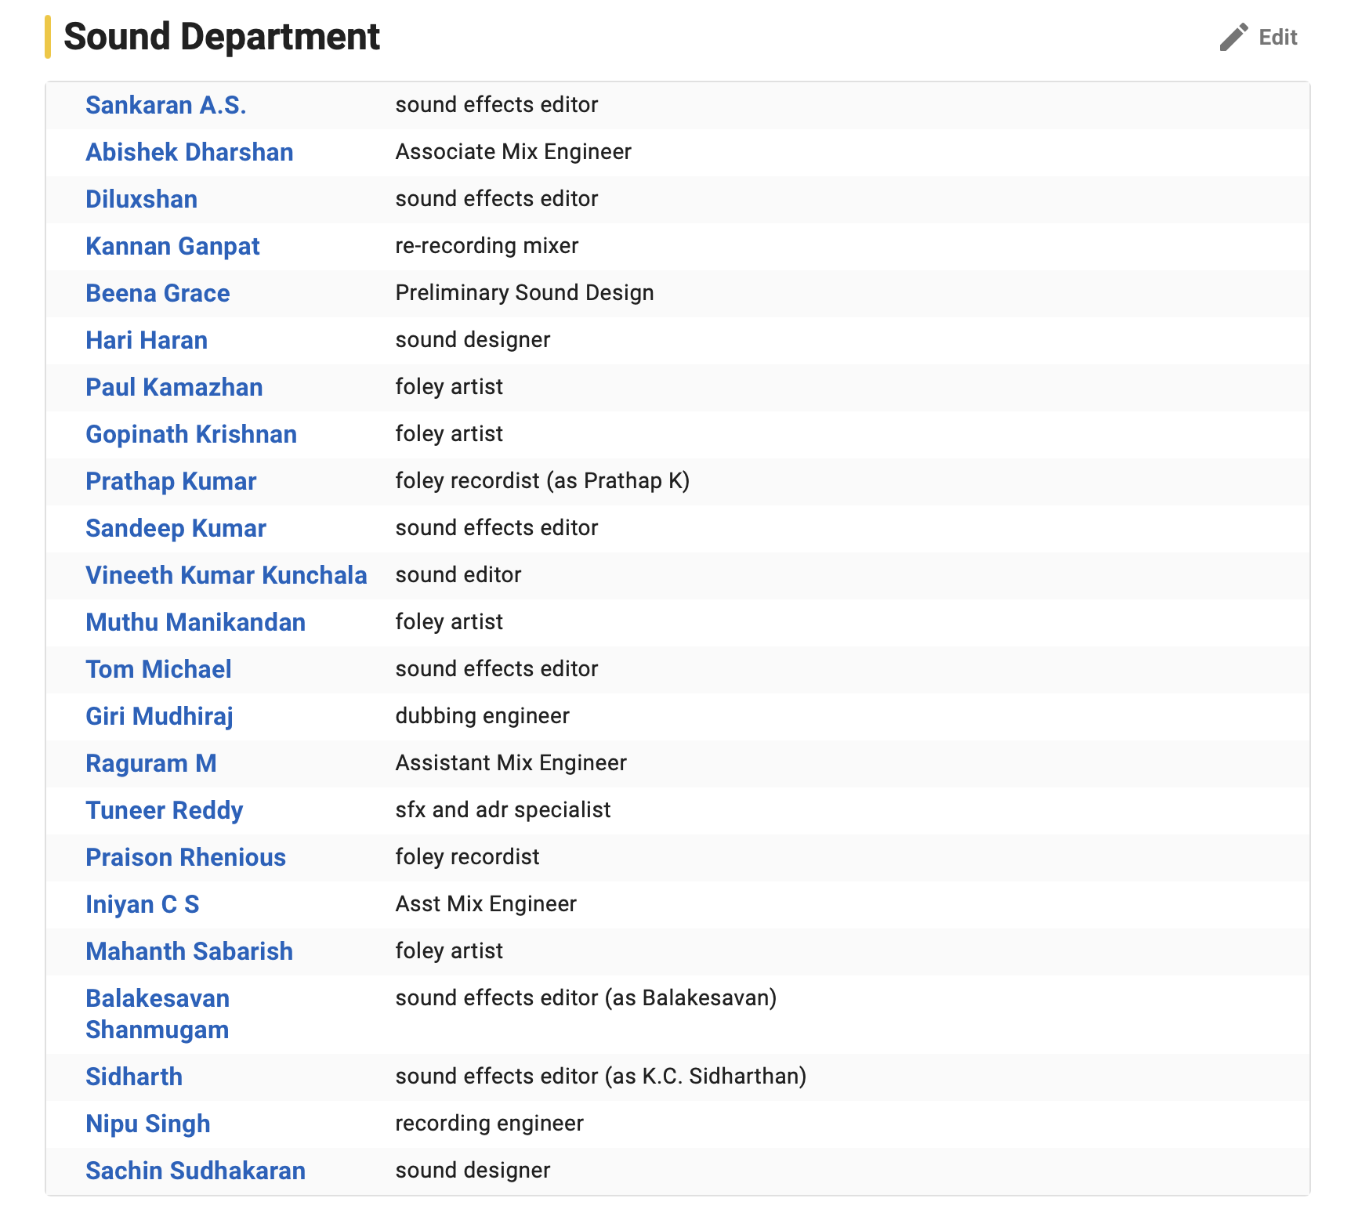Click 'foley artist' beside Mahanth Sabarish

[x=449, y=951]
